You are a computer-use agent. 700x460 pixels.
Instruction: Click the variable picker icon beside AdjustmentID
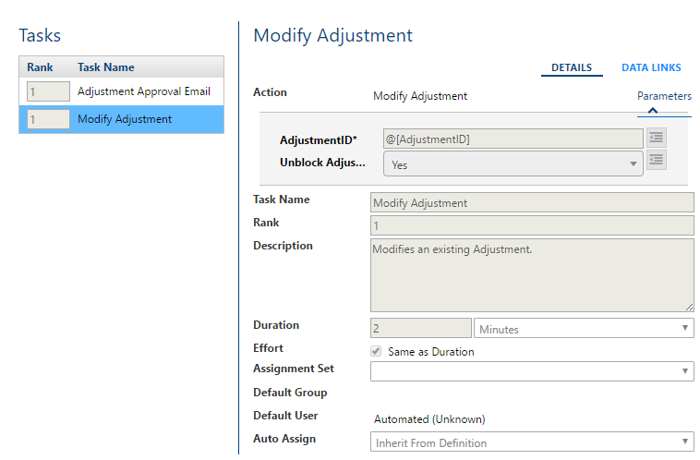coord(656,139)
